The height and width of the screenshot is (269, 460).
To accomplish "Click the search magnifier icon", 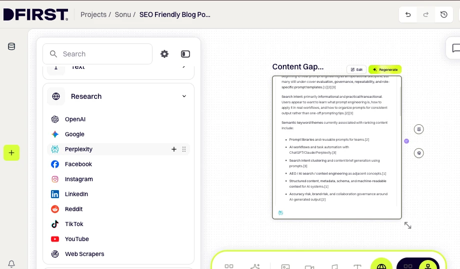I will tap(53, 54).
